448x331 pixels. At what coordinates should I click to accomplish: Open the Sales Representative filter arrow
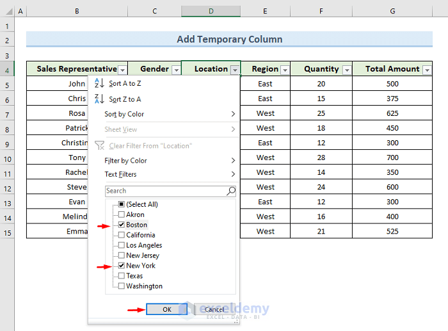click(x=123, y=70)
